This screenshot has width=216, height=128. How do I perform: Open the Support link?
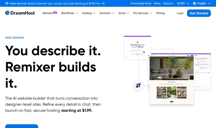tap(168, 3)
